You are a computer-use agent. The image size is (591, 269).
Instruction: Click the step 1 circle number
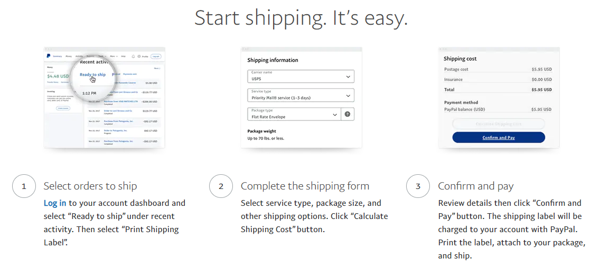click(x=24, y=186)
